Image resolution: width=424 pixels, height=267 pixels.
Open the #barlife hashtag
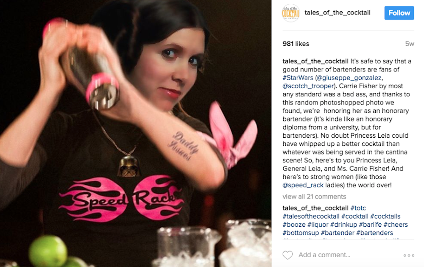pyautogui.click(x=370, y=225)
